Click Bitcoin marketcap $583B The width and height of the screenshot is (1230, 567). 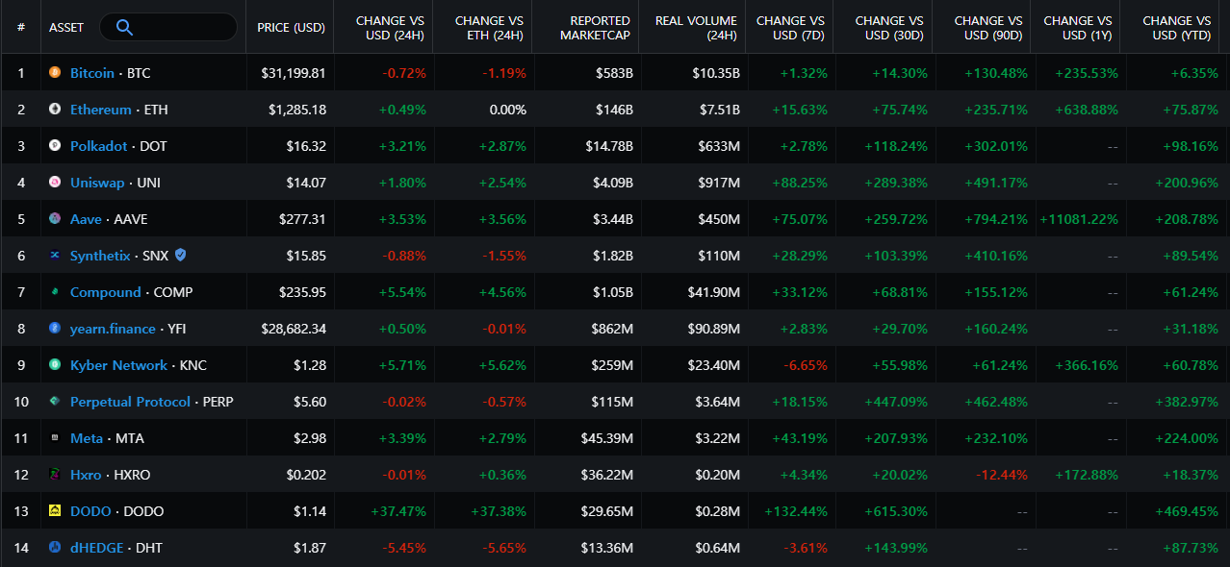point(613,73)
